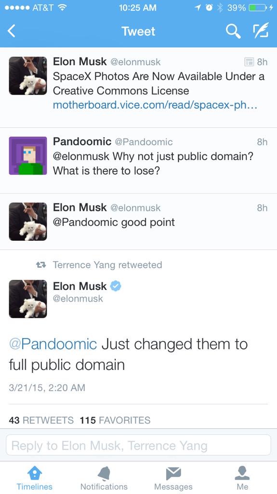The image size is (277, 494).
Task: Open the motherboard.vice.com link
Action: [155, 105]
